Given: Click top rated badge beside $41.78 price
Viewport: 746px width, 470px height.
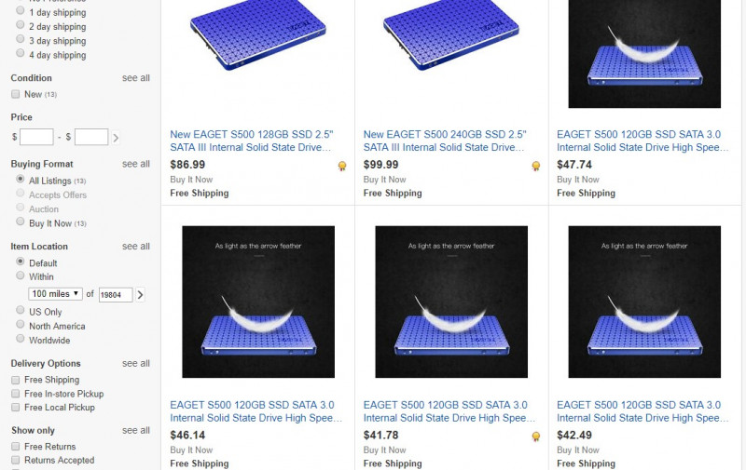Looking at the screenshot, I should click(535, 436).
